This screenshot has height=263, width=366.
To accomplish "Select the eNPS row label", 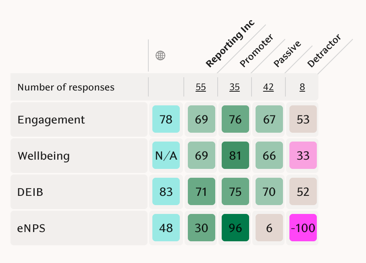I will [31, 228].
